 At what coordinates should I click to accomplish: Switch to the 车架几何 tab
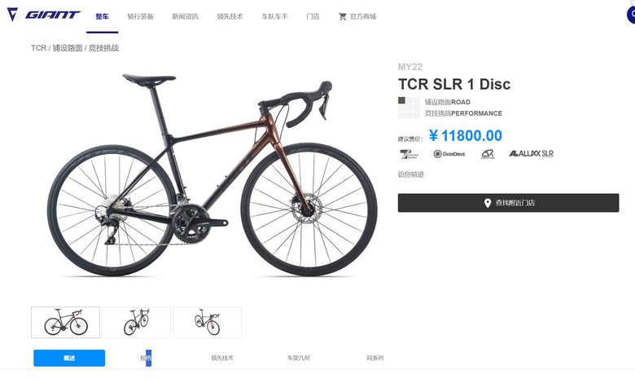(299, 358)
